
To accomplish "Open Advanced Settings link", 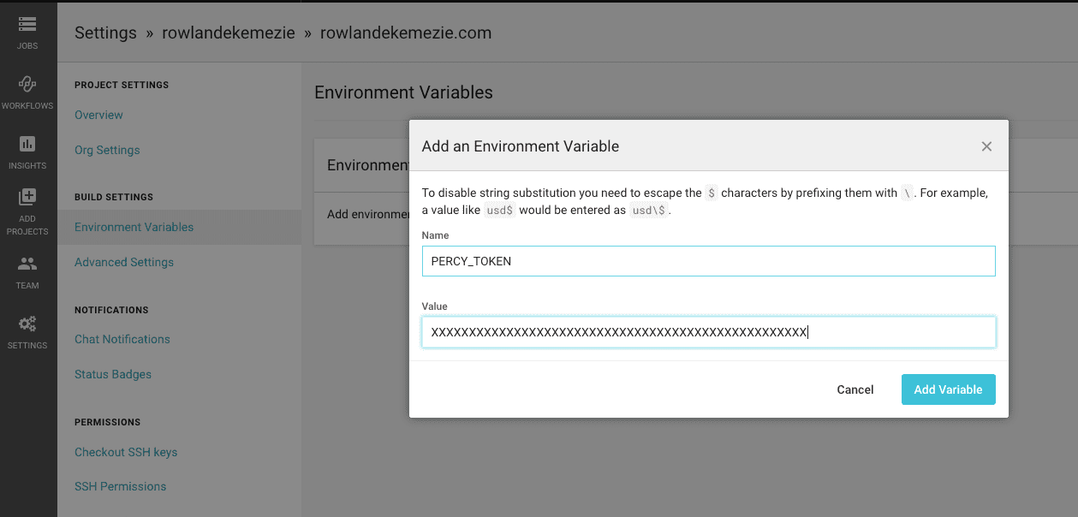I will click(x=124, y=262).
